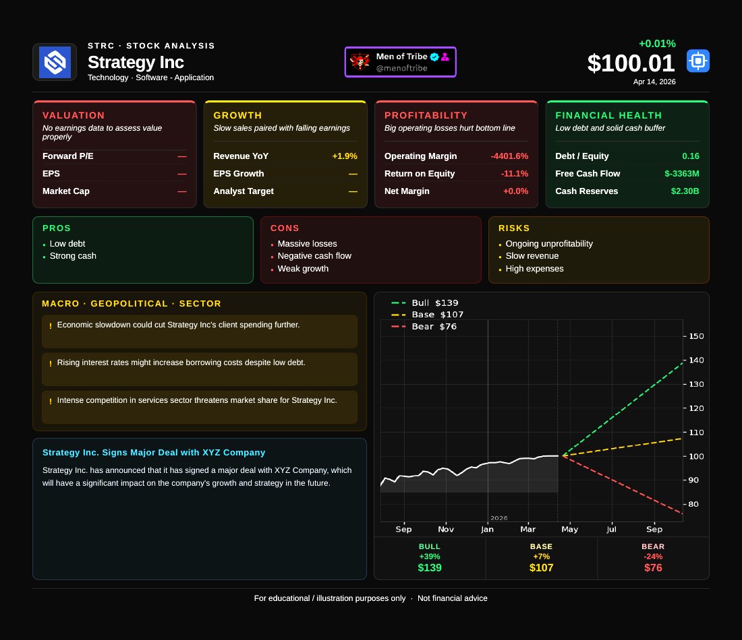Image resolution: width=742 pixels, height=640 pixels.
Task: Click the Return on Equity -11.1% value
Action: pos(515,173)
